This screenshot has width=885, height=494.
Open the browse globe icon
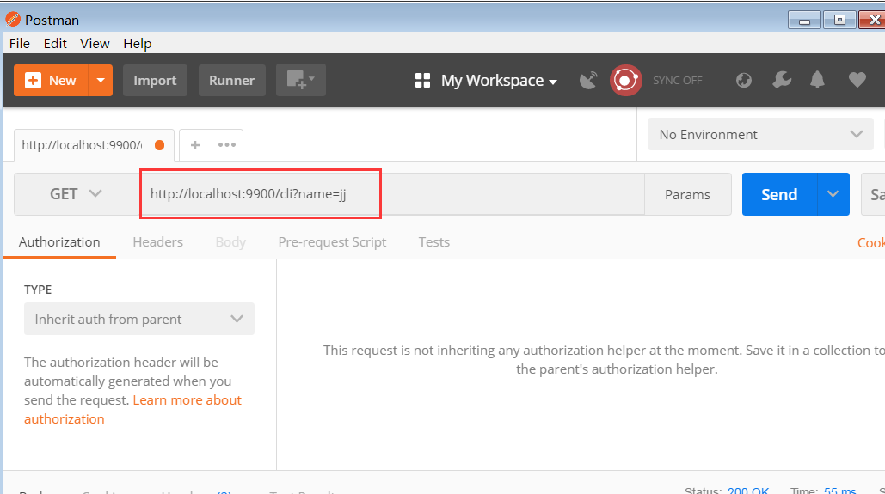pos(744,80)
